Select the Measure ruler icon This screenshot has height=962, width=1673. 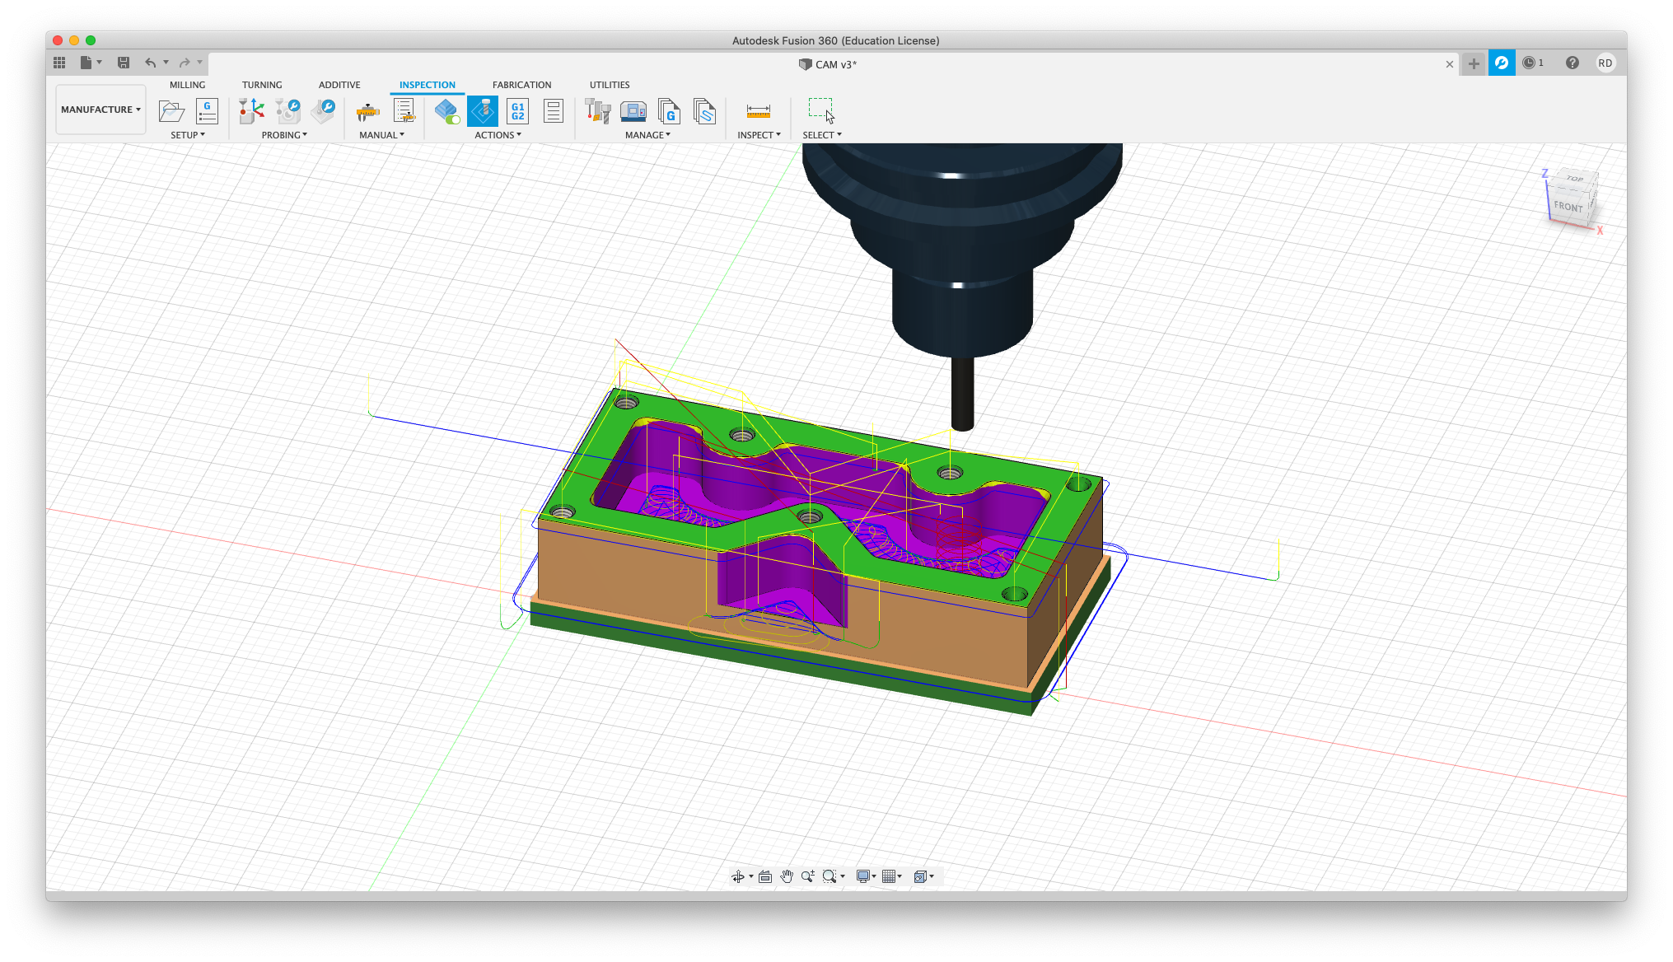[758, 110]
